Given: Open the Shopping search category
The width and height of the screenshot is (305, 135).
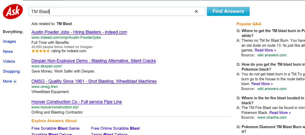Looking at the screenshot, I should pyautogui.click(x=11, y=72).
